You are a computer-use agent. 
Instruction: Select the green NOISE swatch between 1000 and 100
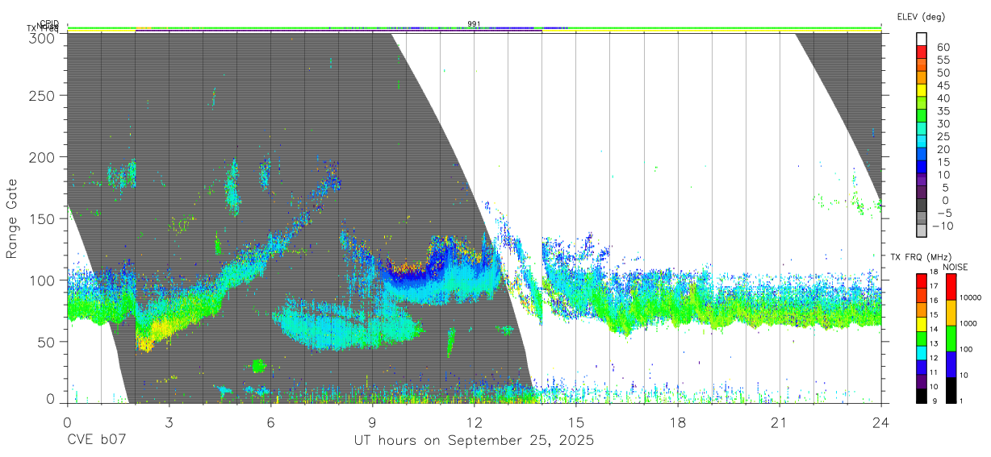pyautogui.click(x=951, y=339)
